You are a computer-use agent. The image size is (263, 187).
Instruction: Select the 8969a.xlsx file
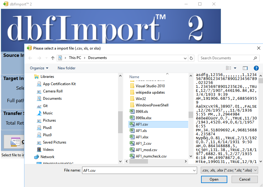[x=143, y=118]
